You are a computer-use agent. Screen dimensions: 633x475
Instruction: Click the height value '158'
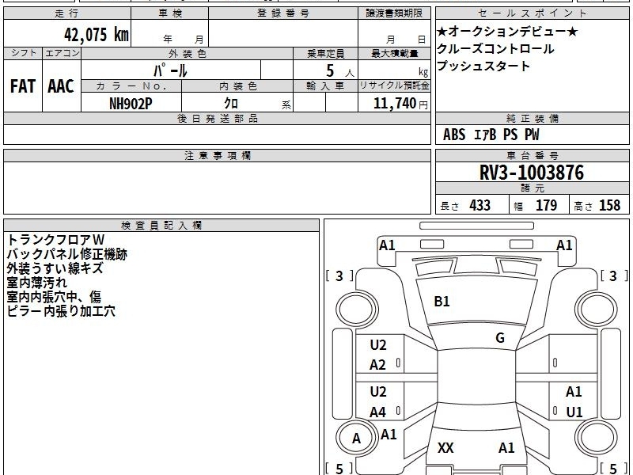click(609, 205)
